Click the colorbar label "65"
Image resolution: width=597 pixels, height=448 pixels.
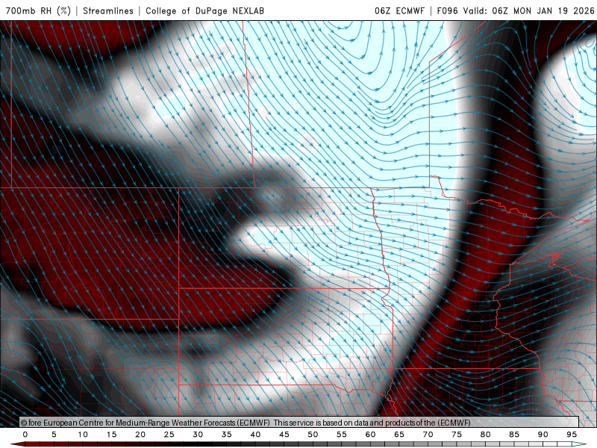coord(399,435)
